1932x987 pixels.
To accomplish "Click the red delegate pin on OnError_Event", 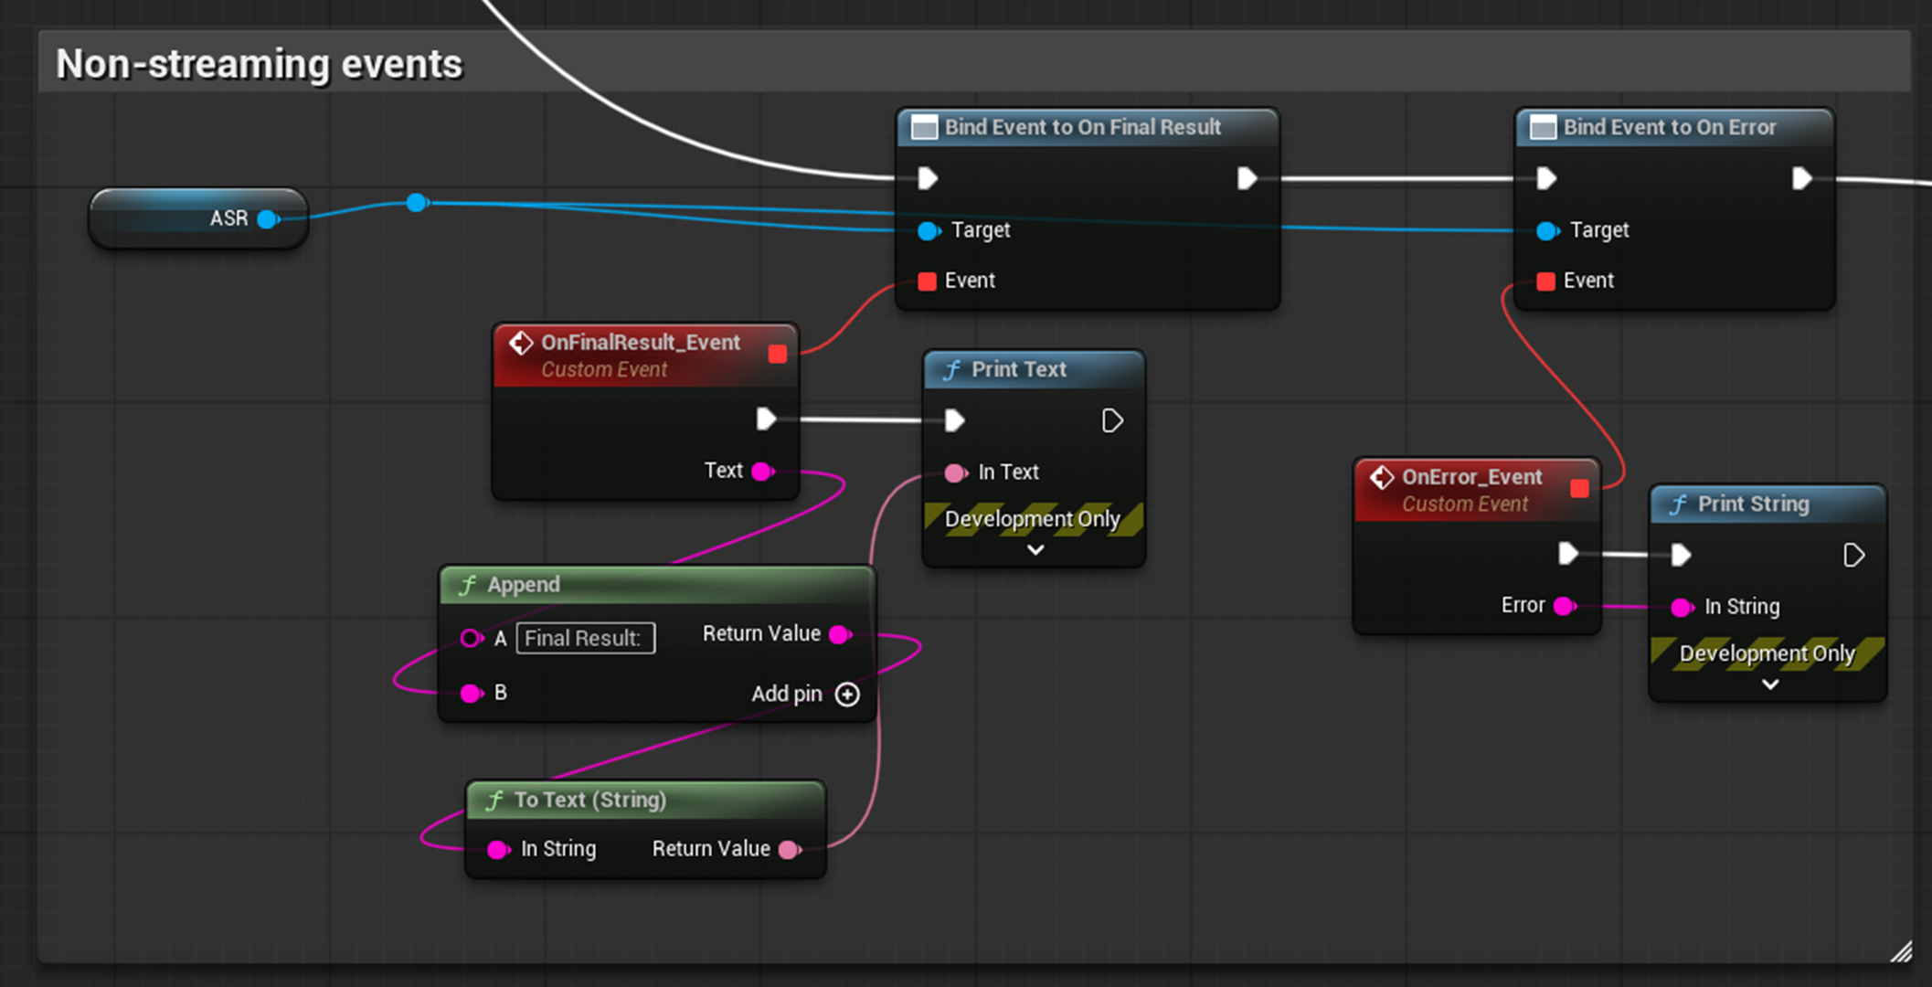I will pyautogui.click(x=1579, y=488).
